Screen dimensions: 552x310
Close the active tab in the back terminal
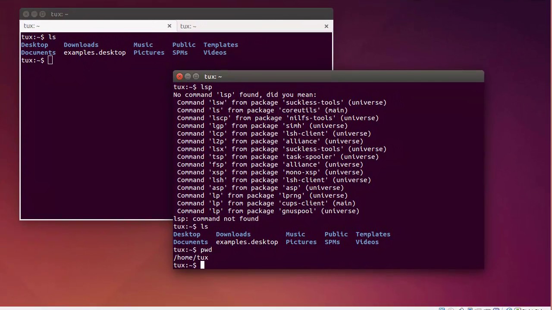click(169, 26)
